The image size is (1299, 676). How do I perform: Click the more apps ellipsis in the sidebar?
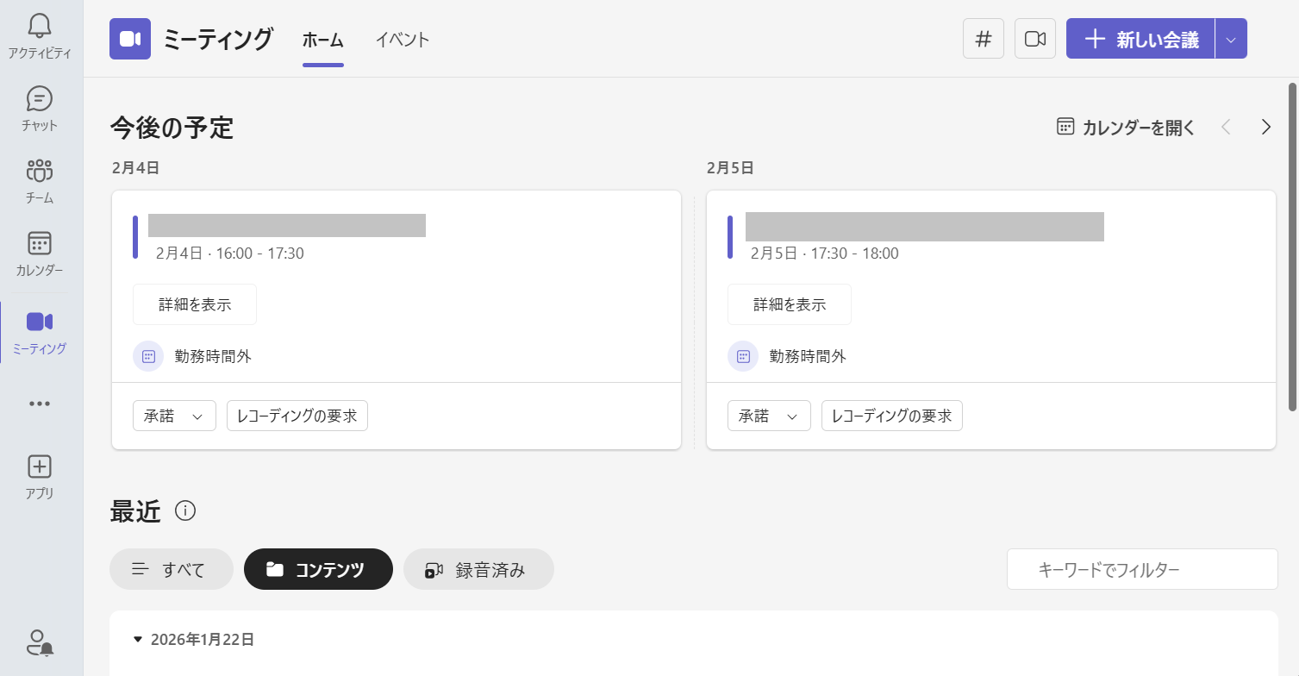pos(39,403)
